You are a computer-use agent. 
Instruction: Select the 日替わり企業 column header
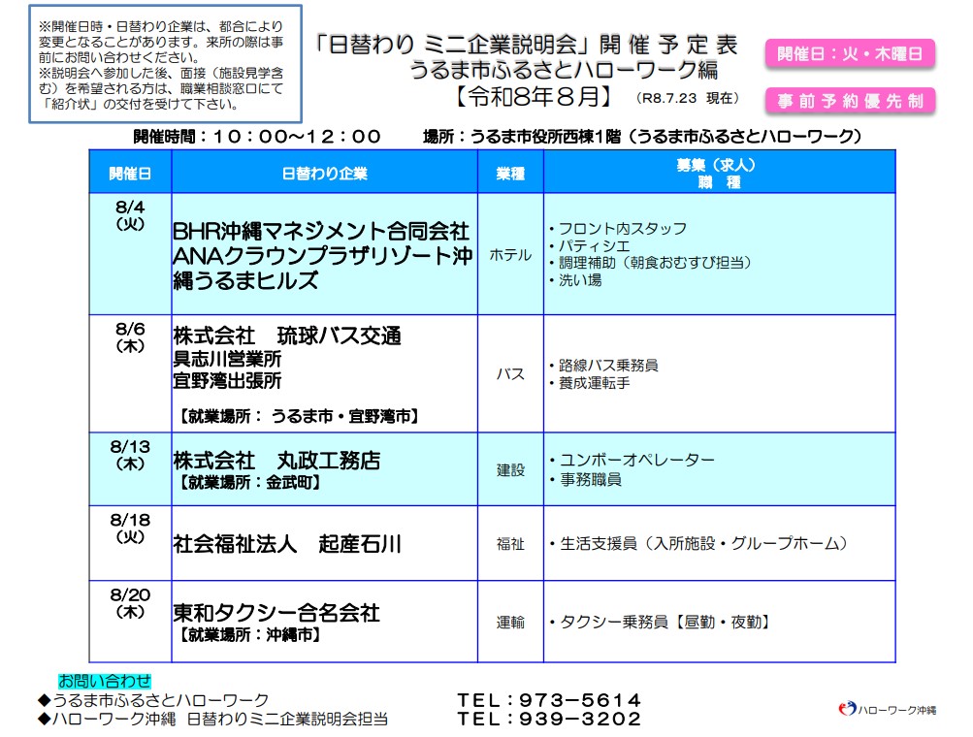pos(325,173)
